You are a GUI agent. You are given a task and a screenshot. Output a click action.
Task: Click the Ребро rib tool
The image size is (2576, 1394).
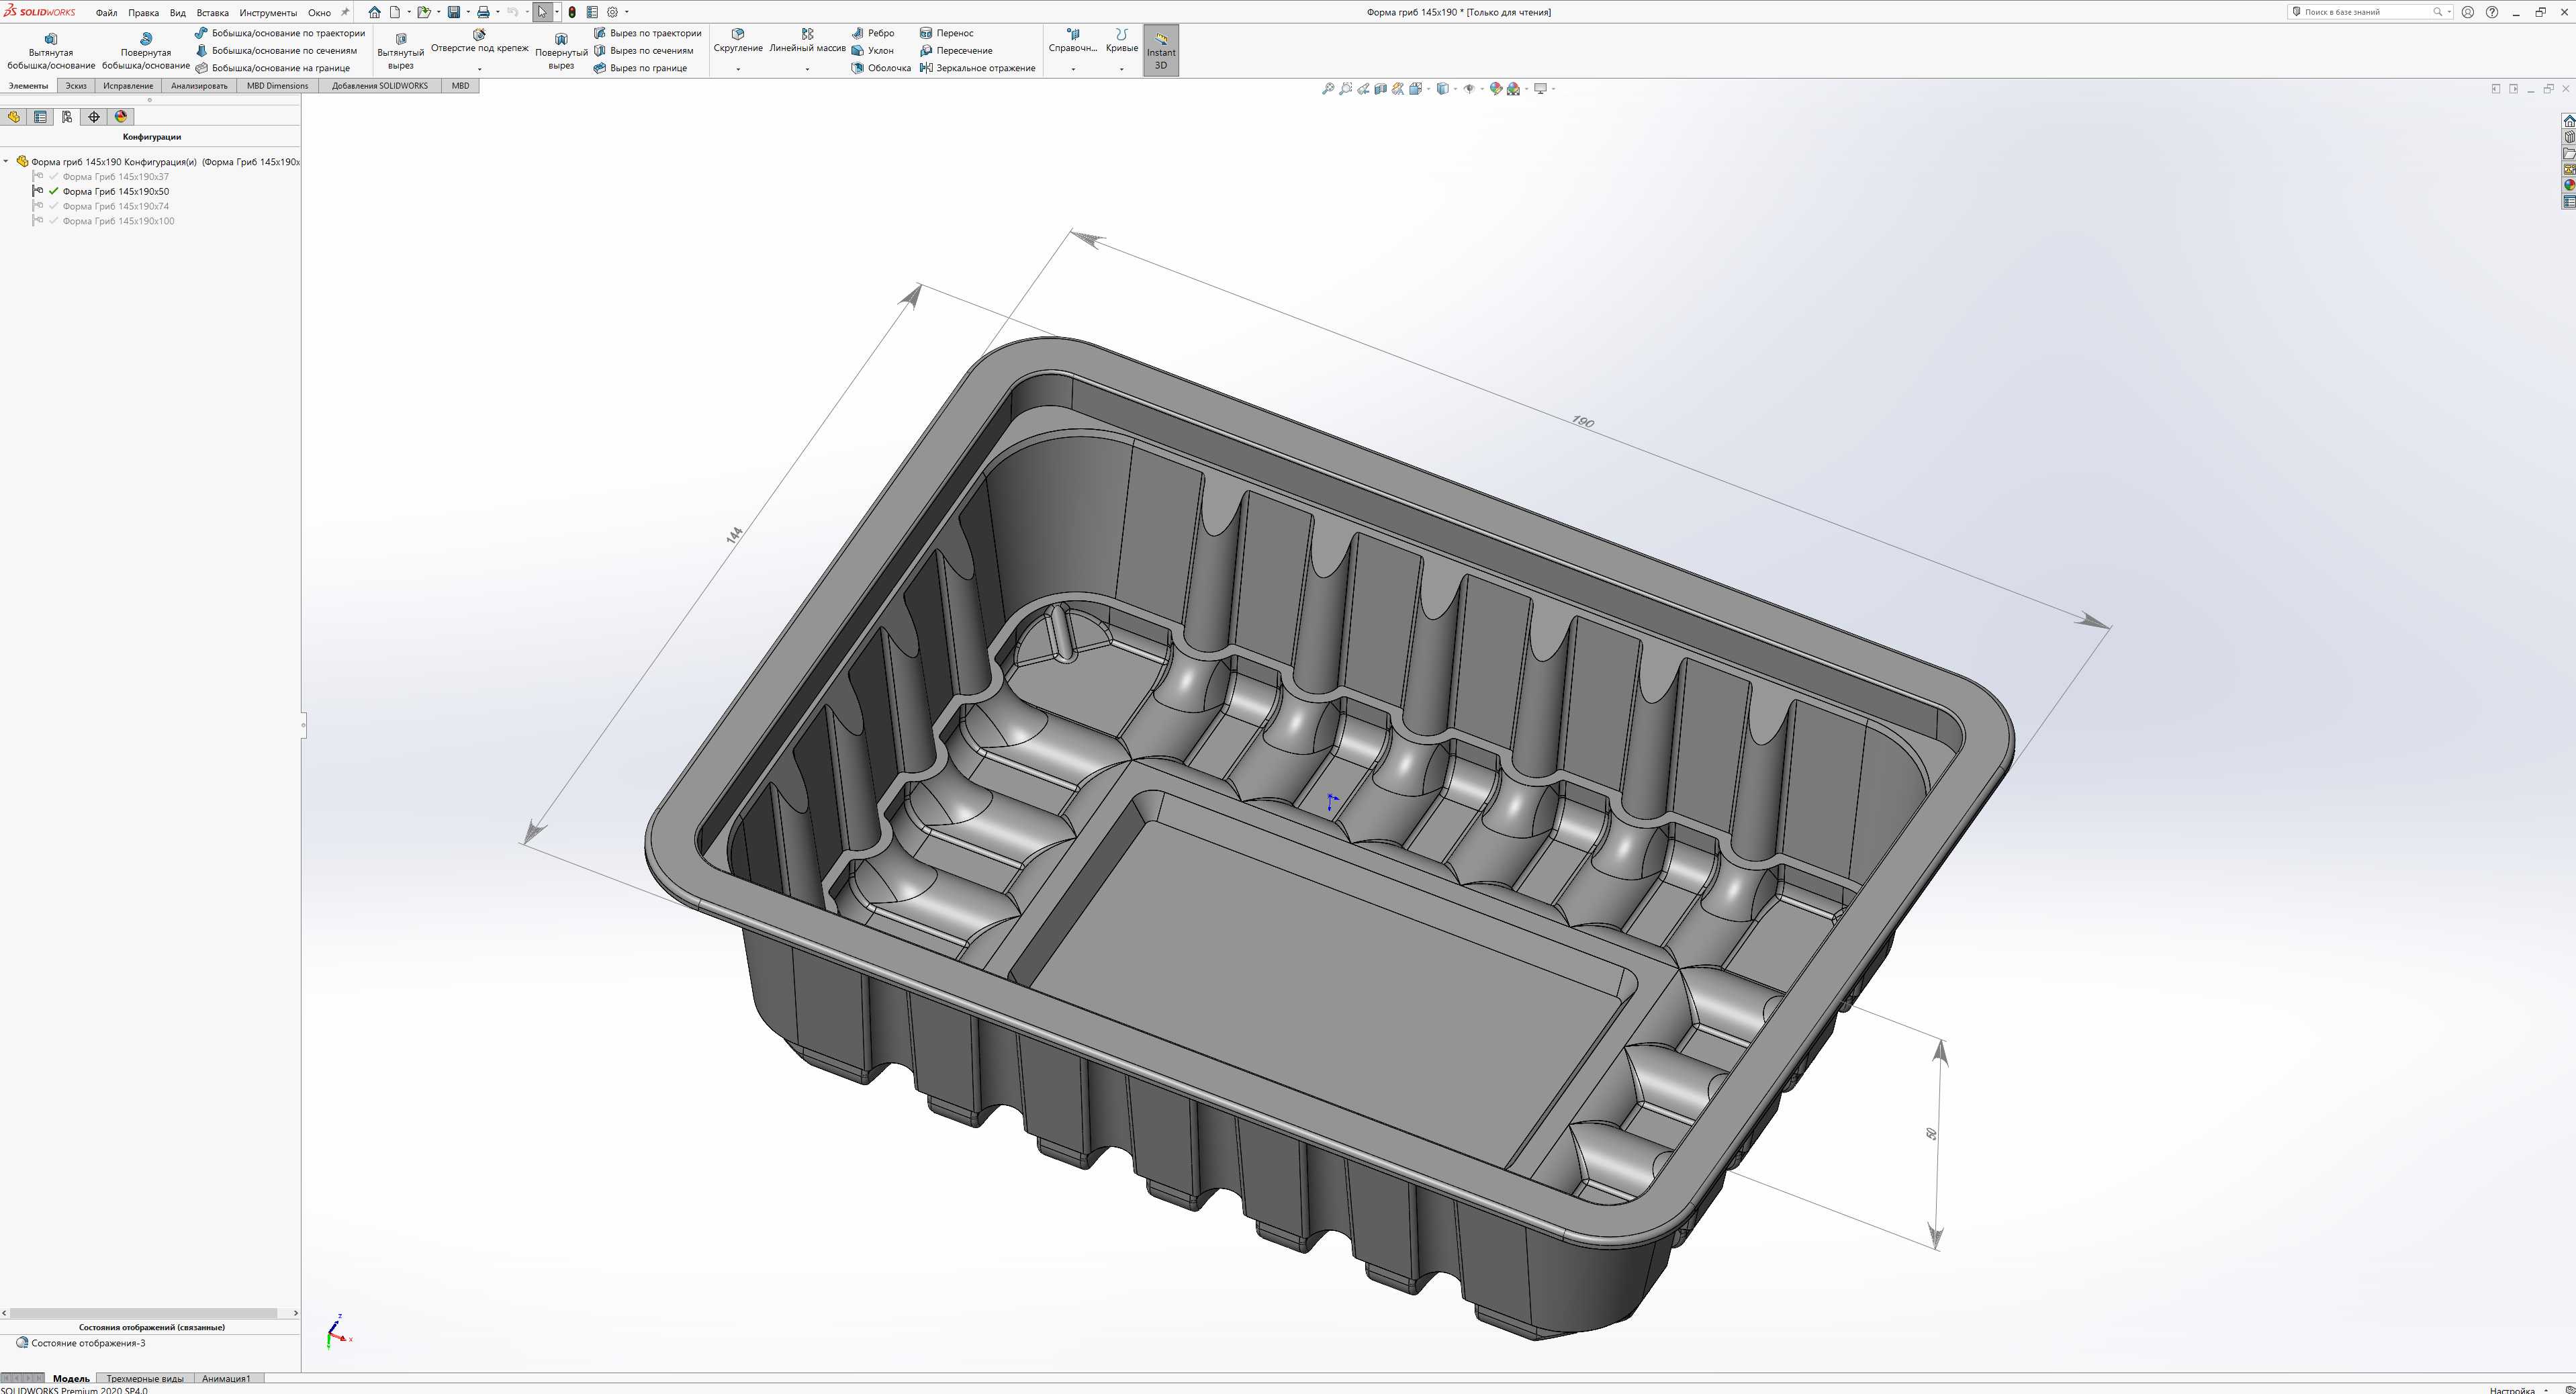[x=873, y=33]
